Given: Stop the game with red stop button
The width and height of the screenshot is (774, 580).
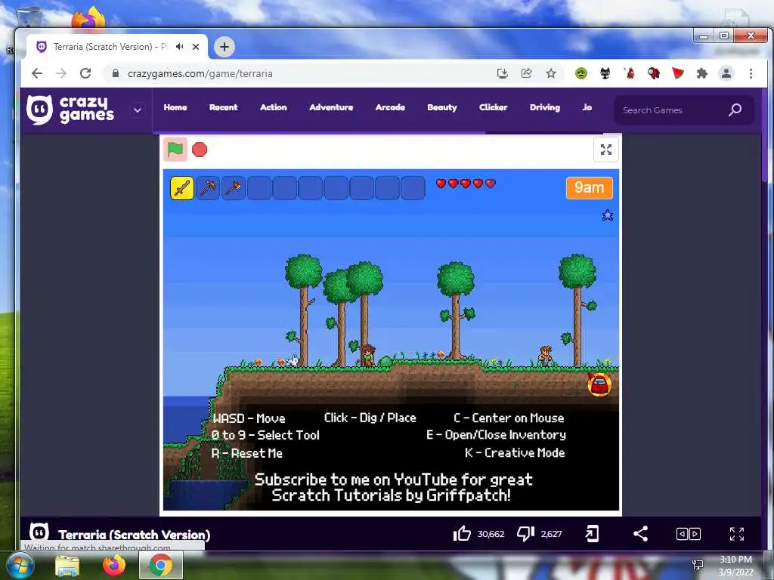Looking at the screenshot, I should (x=200, y=150).
